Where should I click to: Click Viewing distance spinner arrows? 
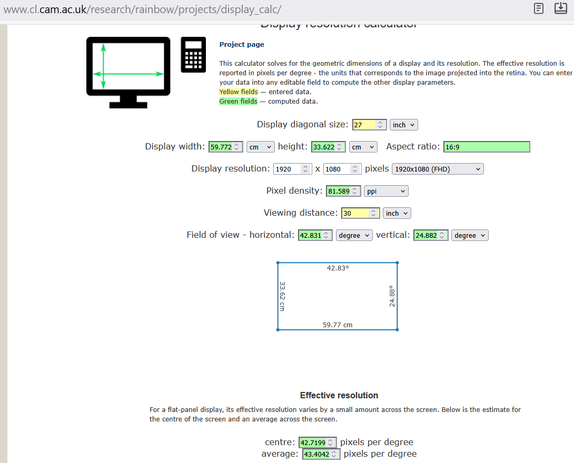pos(373,213)
